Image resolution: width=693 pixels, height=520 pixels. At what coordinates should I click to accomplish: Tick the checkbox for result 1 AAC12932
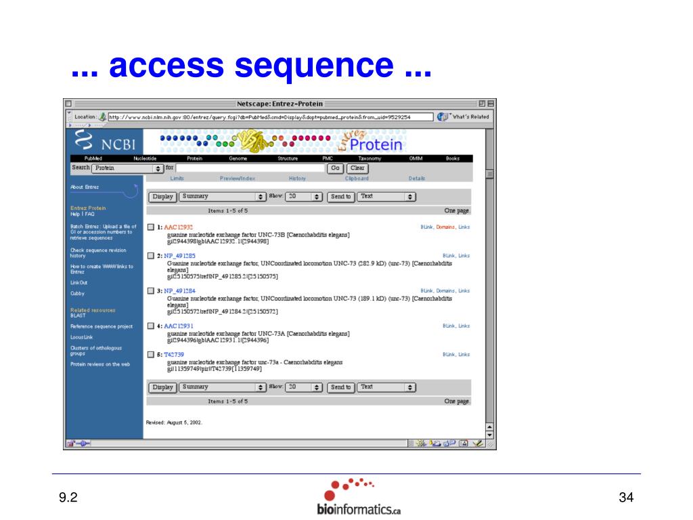[x=151, y=227]
